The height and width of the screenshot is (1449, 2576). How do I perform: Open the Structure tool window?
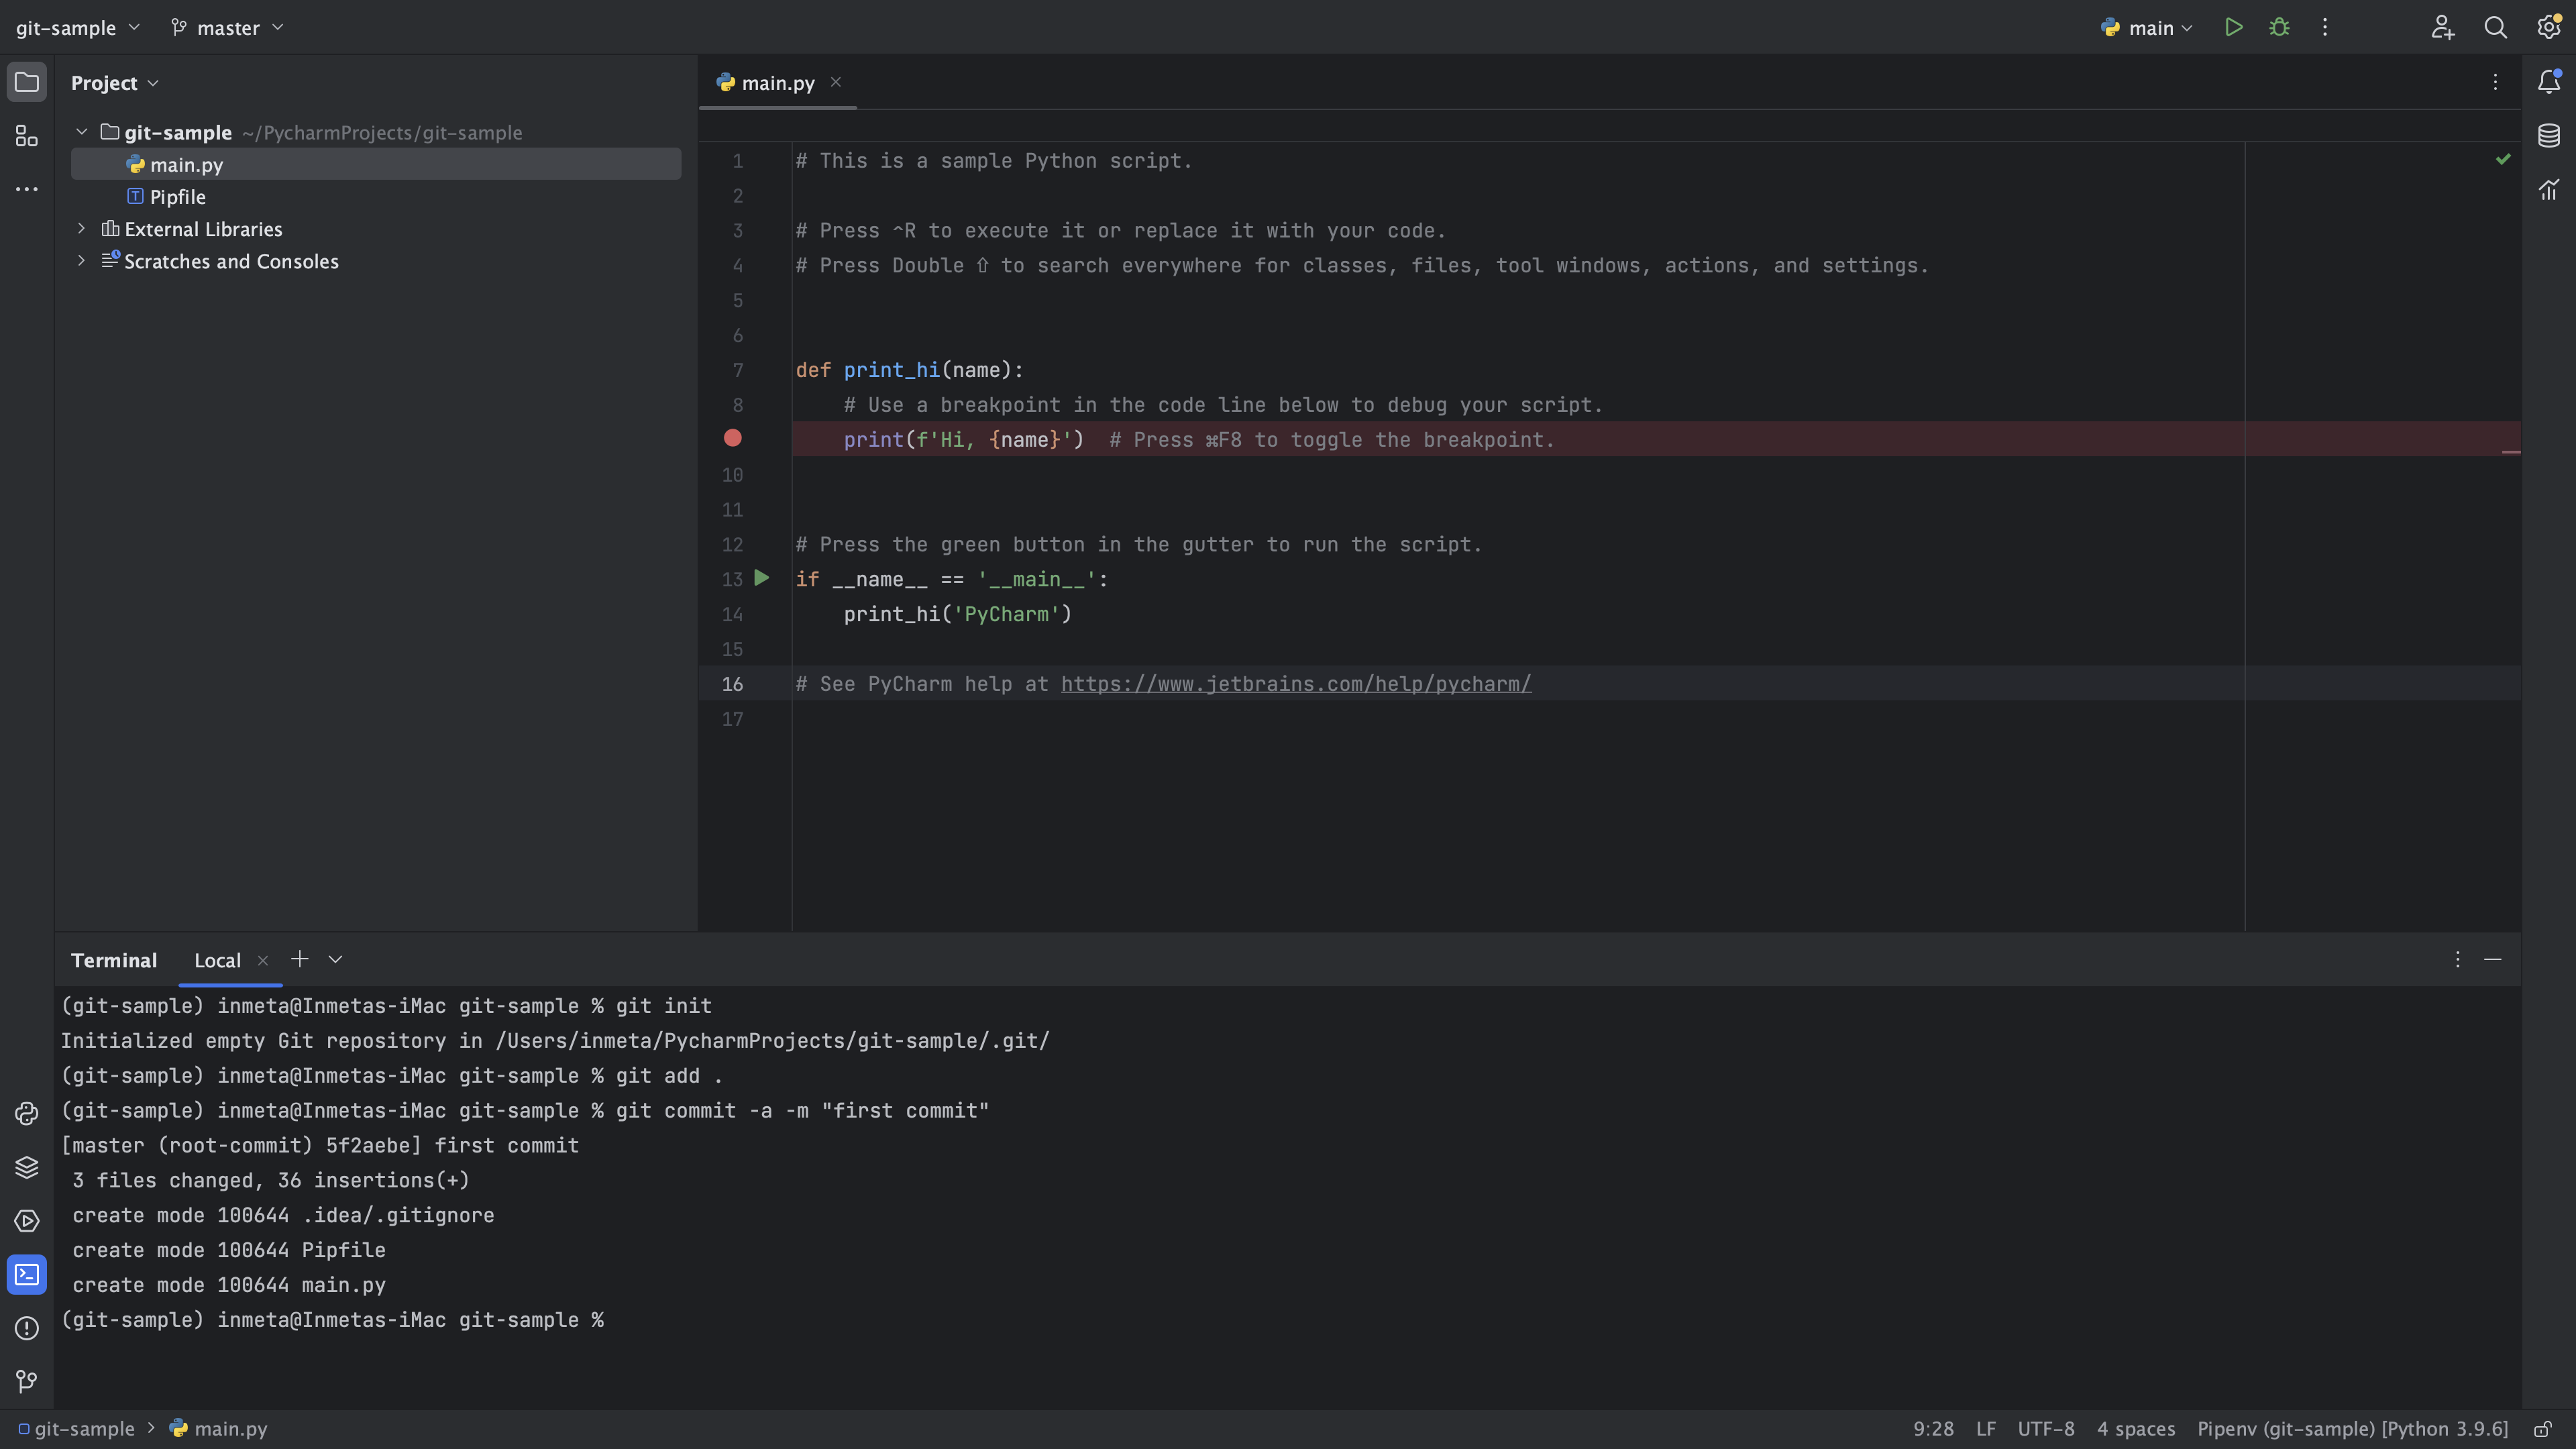pos(26,137)
